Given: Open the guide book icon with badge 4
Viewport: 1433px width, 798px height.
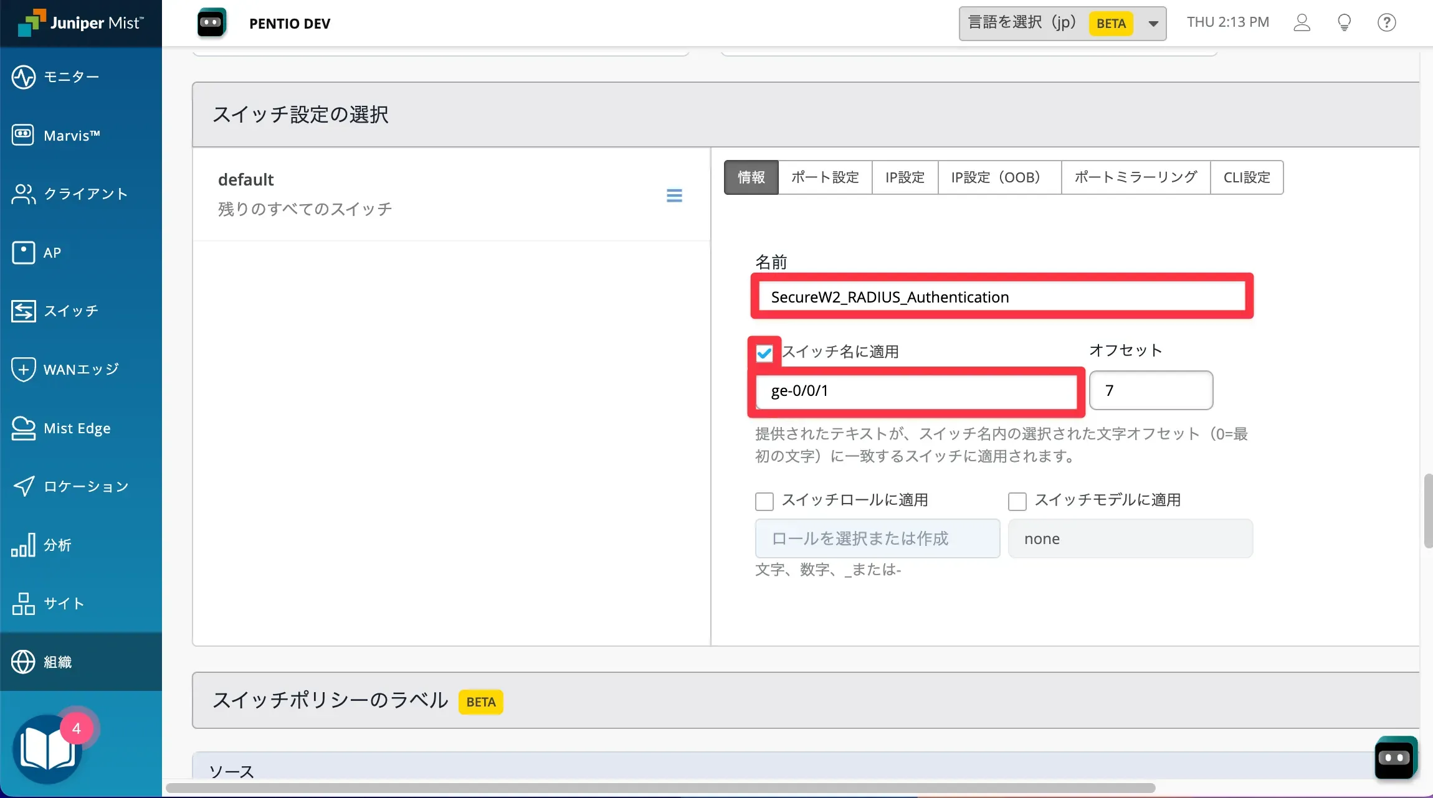Looking at the screenshot, I should click(x=48, y=749).
